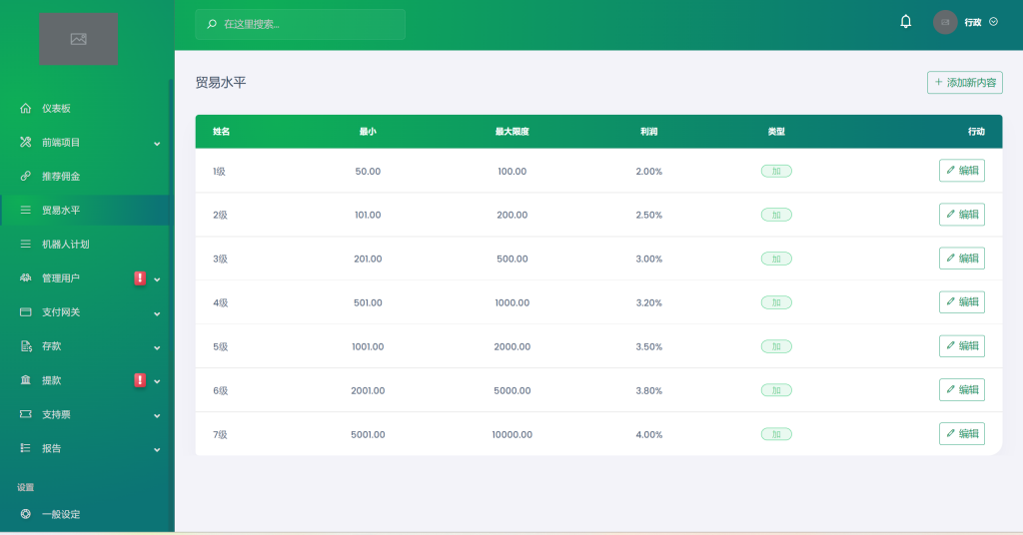Click the lifebuoy icon for 一般设定

click(26, 514)
